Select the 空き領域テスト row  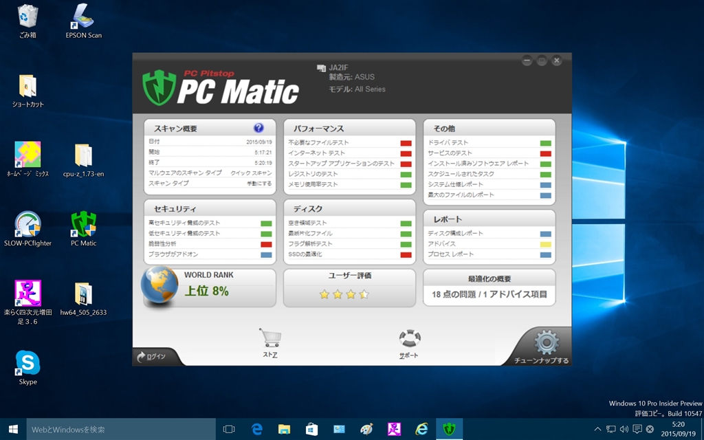click(x=350, y=223)
